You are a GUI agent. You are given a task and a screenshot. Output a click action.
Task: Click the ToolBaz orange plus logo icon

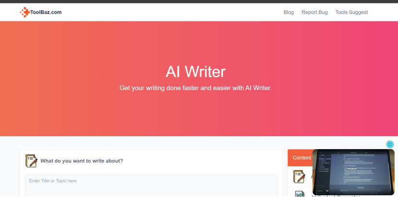[25, 12]
